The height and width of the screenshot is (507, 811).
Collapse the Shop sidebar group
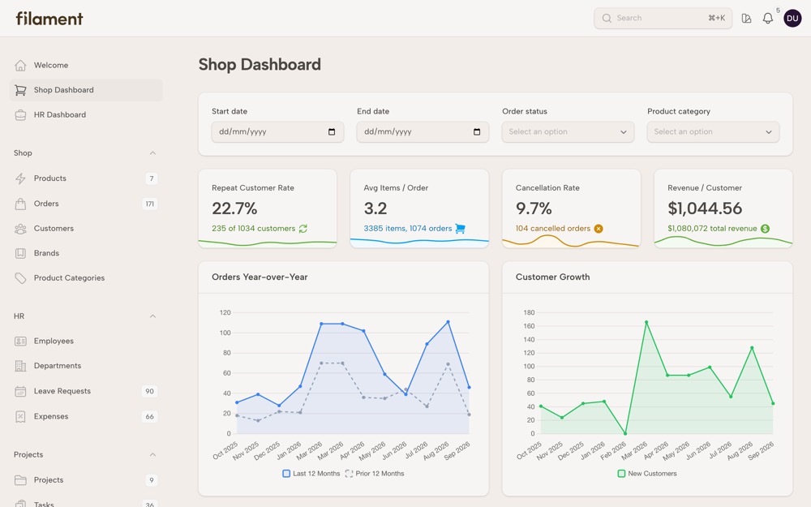coord(152,153)
